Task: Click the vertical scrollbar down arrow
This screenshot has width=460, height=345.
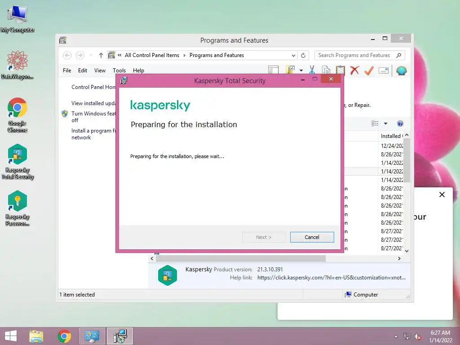Action: point(407,251)
